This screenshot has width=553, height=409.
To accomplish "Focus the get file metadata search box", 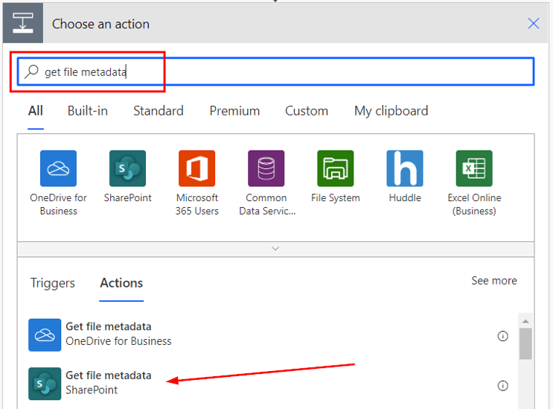I will [276, 72].
